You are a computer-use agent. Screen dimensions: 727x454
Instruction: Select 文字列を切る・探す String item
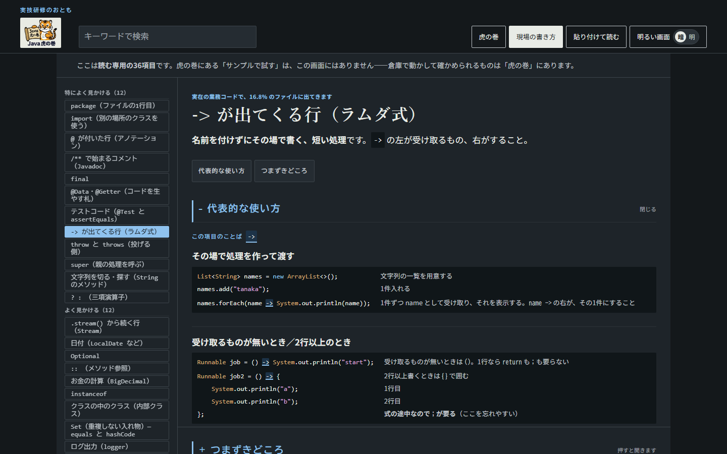(117, 281)
